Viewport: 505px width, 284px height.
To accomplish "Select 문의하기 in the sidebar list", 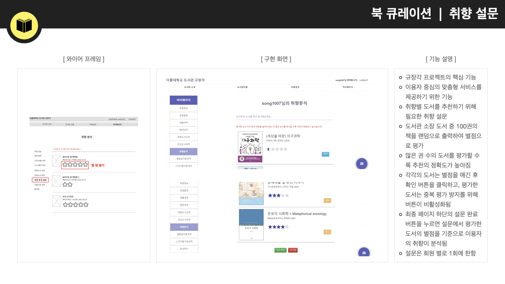I will tap(184, 249).
